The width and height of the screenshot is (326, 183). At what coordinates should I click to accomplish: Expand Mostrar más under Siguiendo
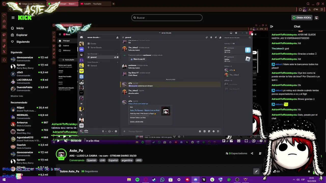(17, 96)
